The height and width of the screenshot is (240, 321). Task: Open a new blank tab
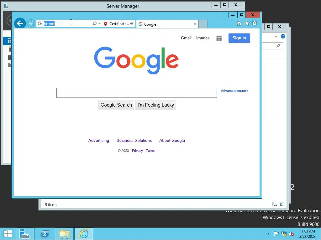[x=203, y=24]
